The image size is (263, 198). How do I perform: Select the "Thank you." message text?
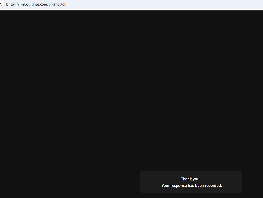(191, 179)
